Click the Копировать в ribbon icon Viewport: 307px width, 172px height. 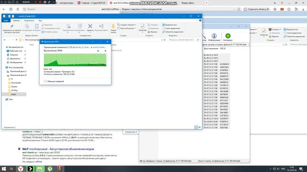80,28
